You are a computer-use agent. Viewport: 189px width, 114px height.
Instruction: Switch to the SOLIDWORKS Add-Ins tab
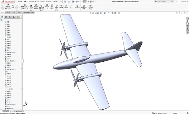click(28, 13)
